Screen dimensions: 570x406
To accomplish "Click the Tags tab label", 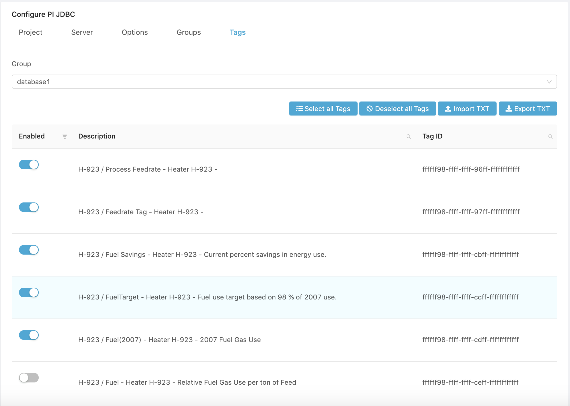I will (x=237, y=32).
